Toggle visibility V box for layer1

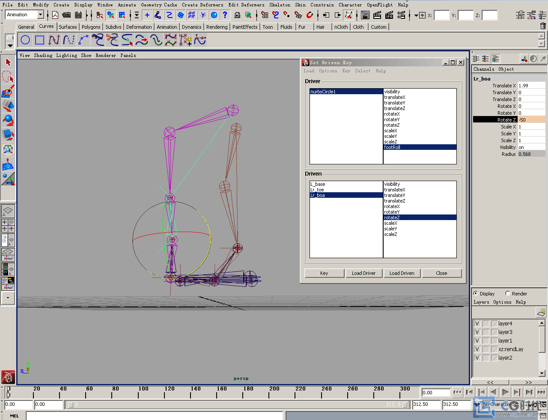[477, 341]
